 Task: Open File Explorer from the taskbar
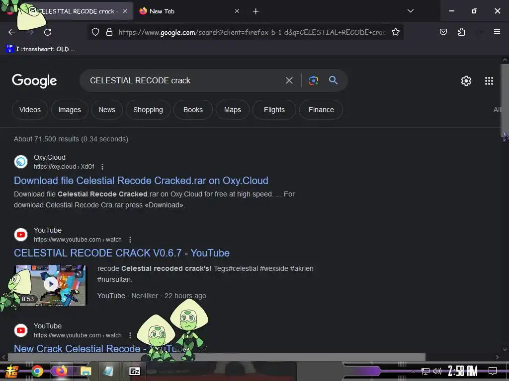tap(85, 371)
